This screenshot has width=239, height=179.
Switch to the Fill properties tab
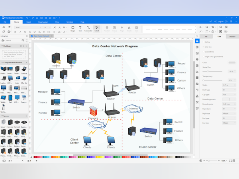pos(206,37)
